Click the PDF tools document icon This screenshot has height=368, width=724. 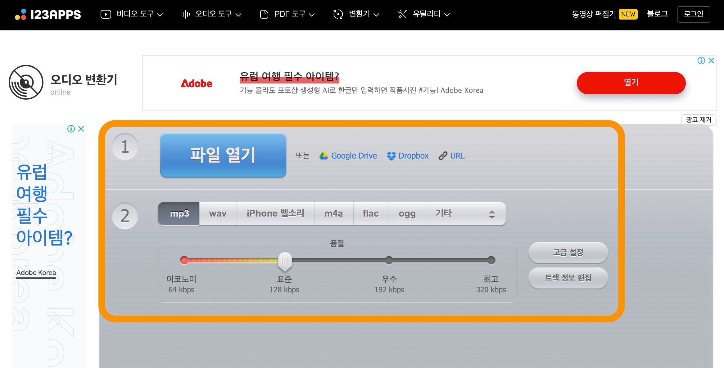(x=264, y=14)
